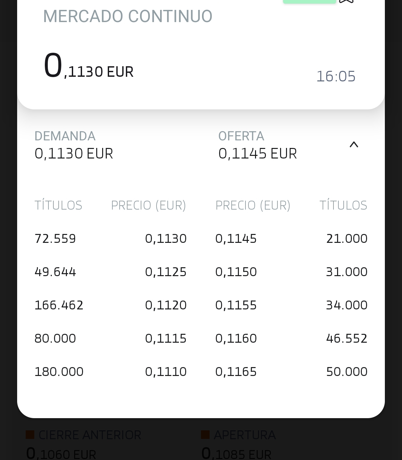
Task: Tap the CIERRE ANTERIOR color square
Action: [30, 435]
